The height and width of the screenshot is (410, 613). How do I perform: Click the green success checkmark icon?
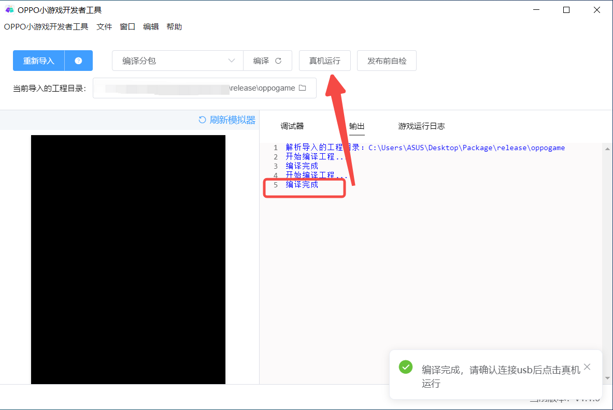(x=405, y=367)
